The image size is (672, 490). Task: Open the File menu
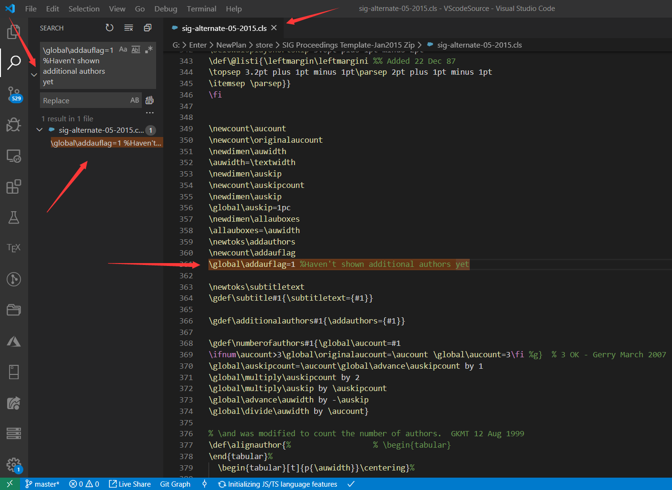31,9
